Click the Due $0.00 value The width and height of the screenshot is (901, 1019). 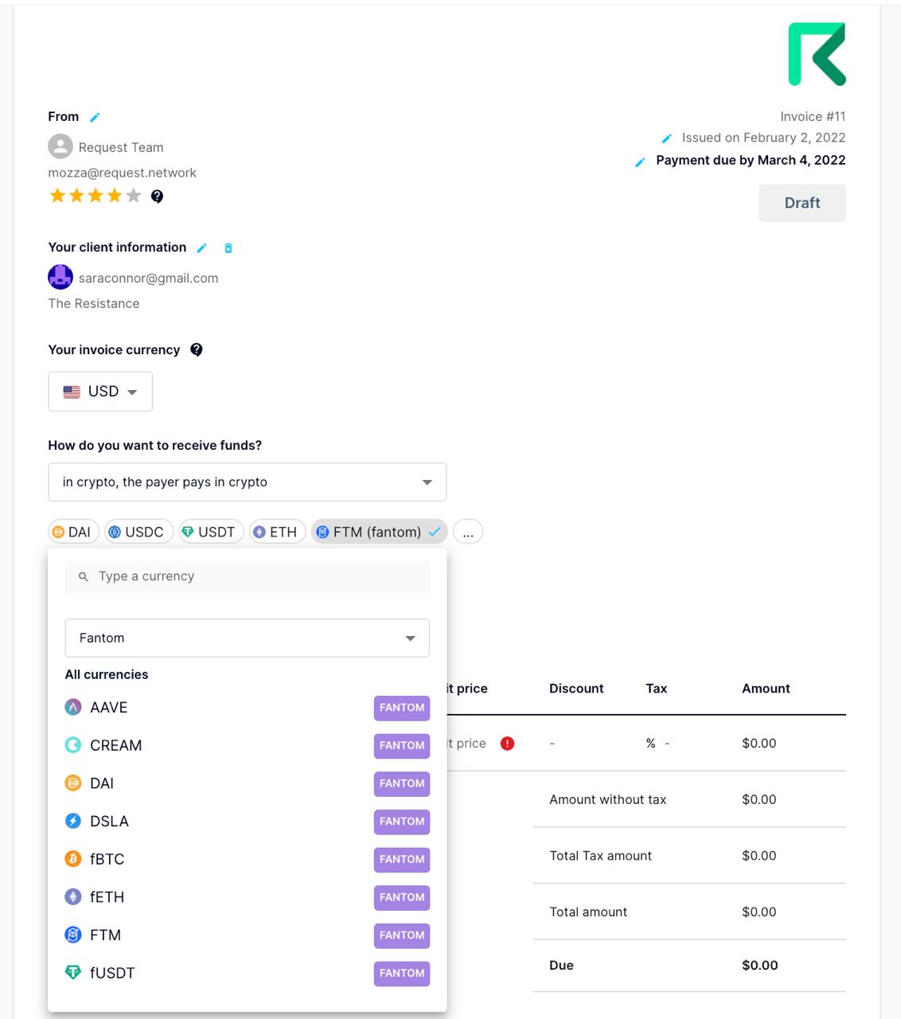click(x=760, y=965)
